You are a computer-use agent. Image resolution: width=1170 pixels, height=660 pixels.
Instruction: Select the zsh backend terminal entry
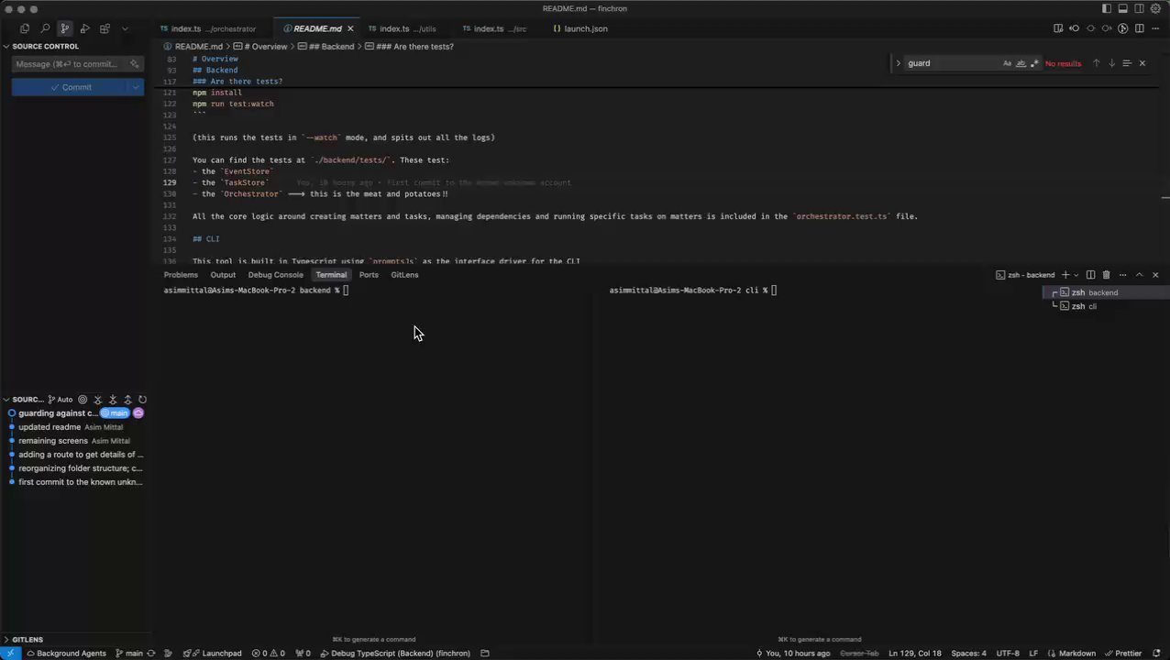coord(1105,292)
